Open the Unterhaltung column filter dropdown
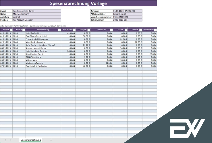 pos(155,30)
